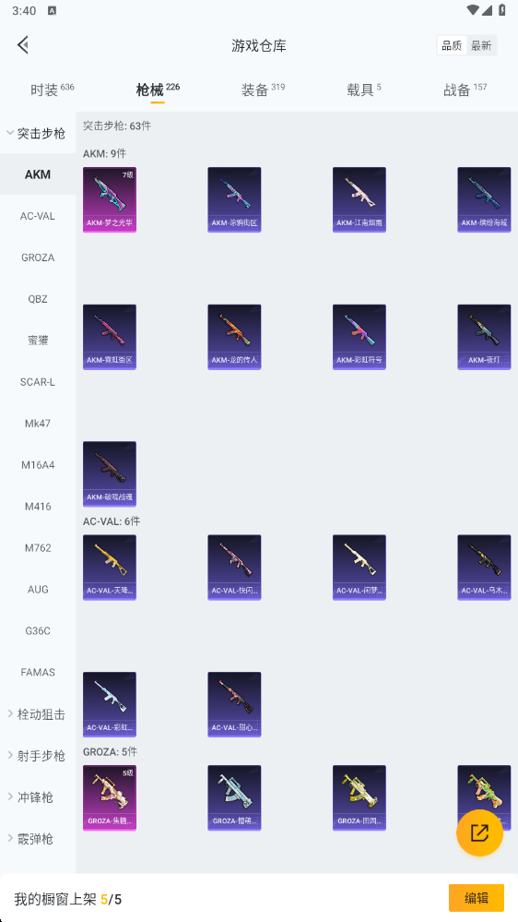Viewport: 518px width, 922px height.
Task: Tap the back arrow icon
Action: tap(23, 44)
